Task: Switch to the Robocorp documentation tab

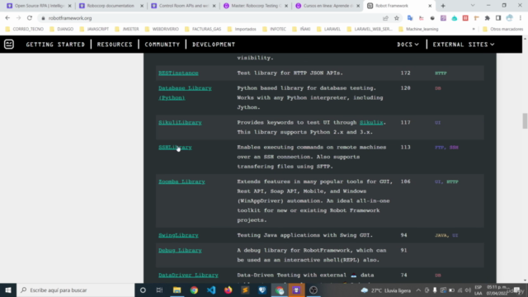Action: (x=111, y=6)
